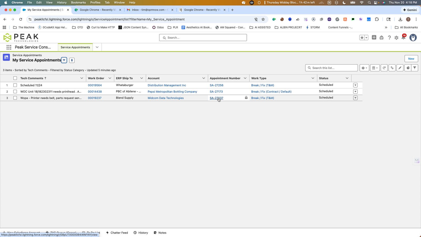Pin the My Service Appointments list view
Viewport: 421px width, 237px height.
point(72,60)
